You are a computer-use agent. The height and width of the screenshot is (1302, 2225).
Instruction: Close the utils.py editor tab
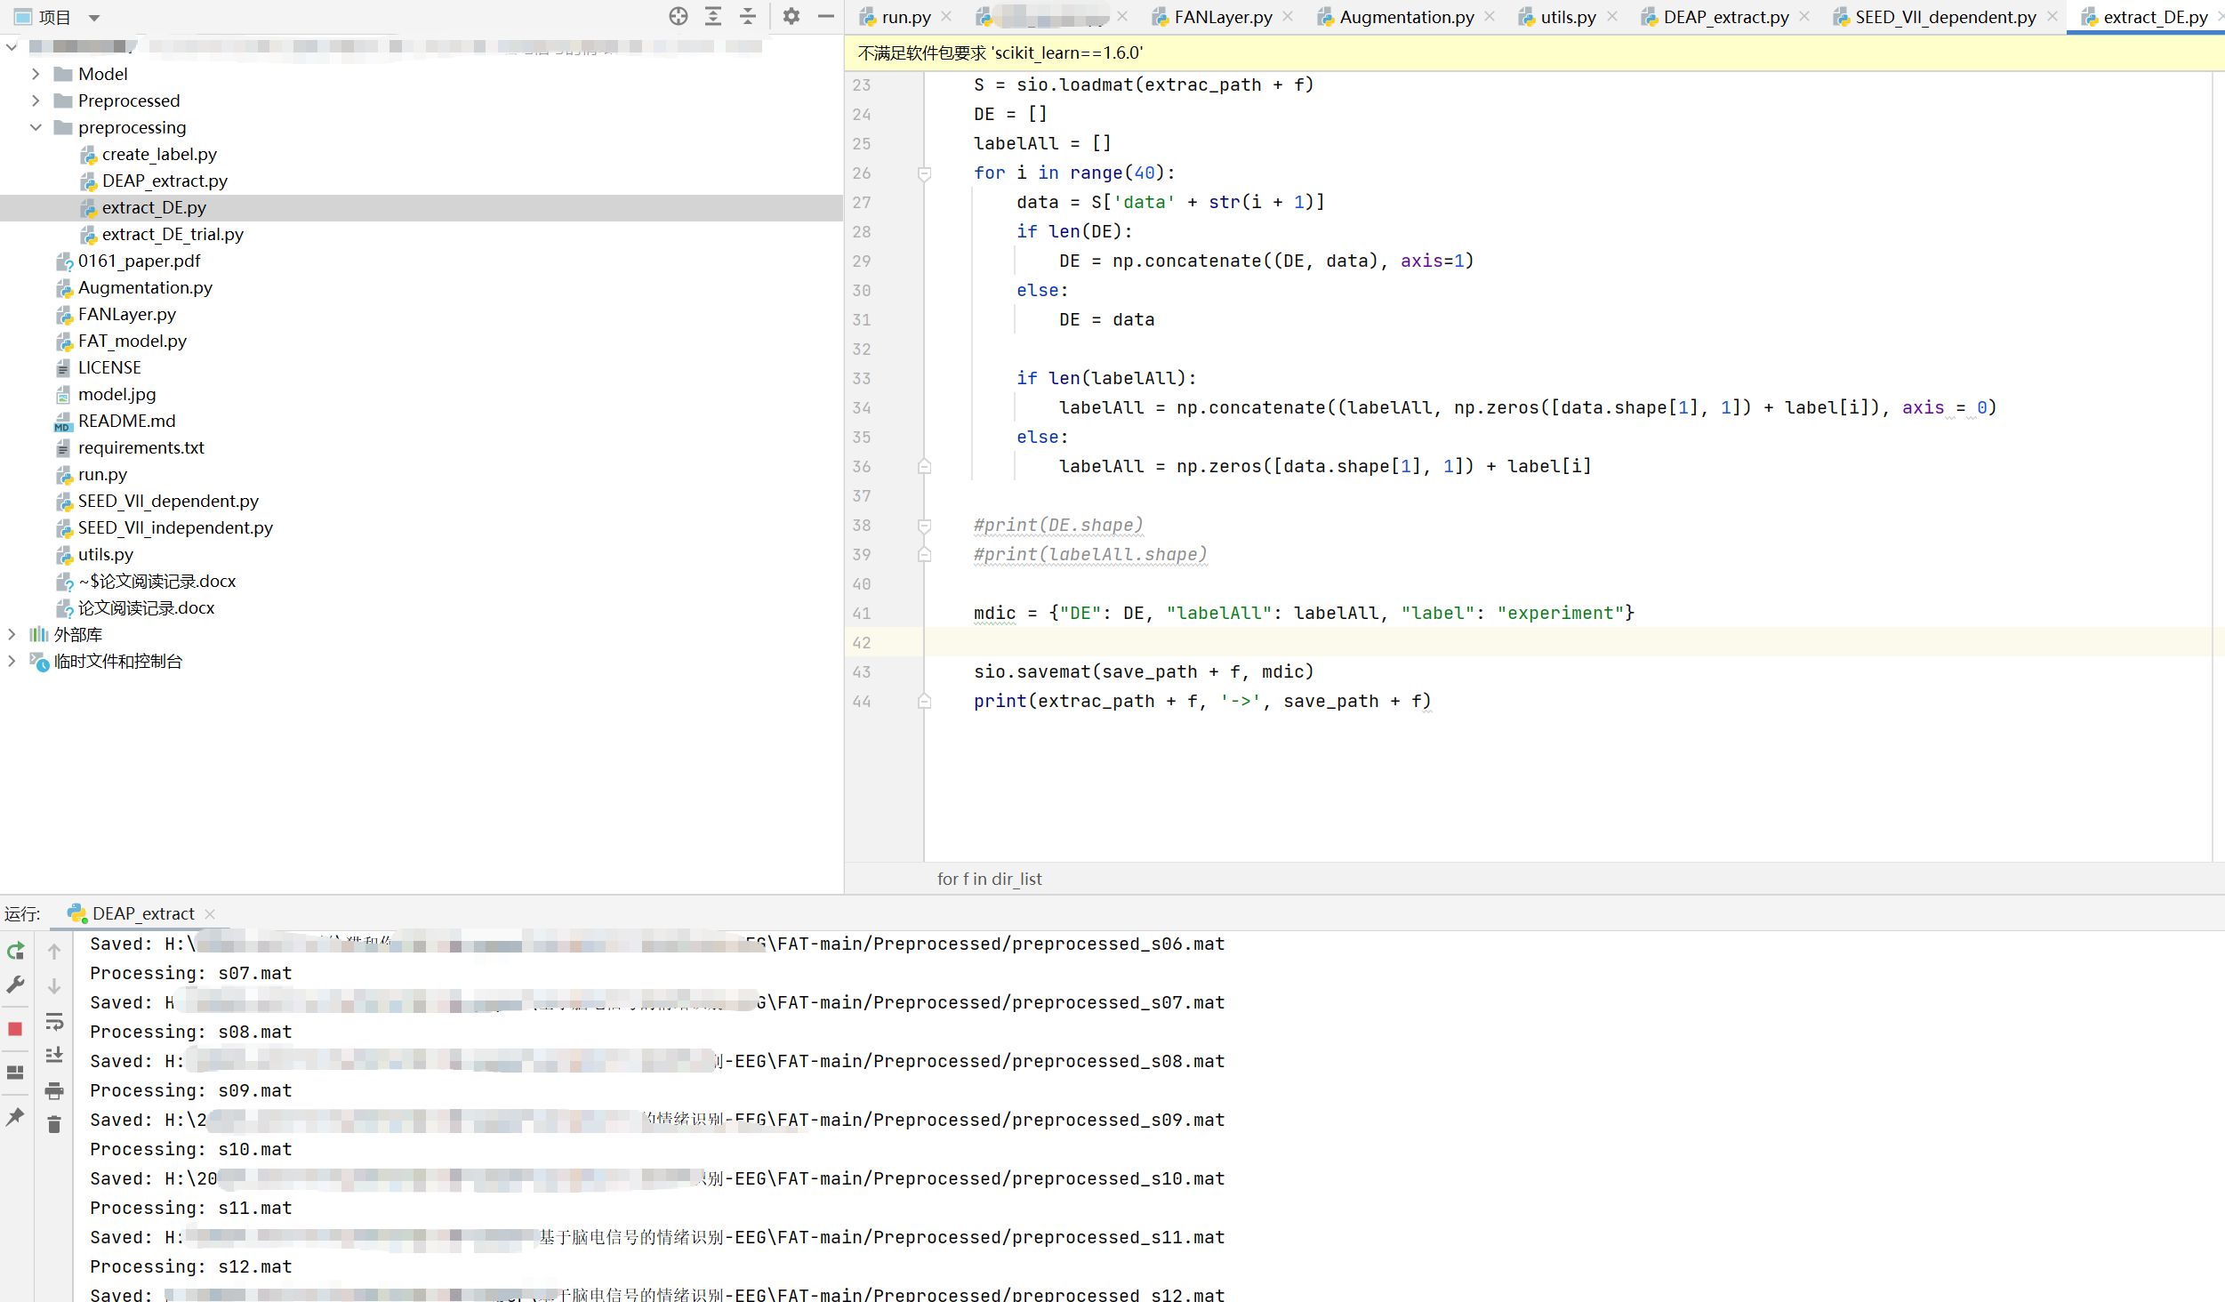coord(1612,16)
